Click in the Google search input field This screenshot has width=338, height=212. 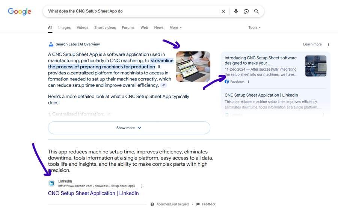[x=131, y=11]
